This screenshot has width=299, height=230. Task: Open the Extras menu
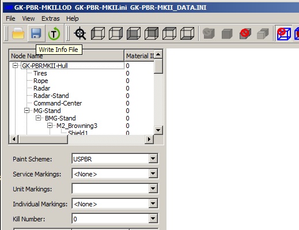click(x=51, y=18)
